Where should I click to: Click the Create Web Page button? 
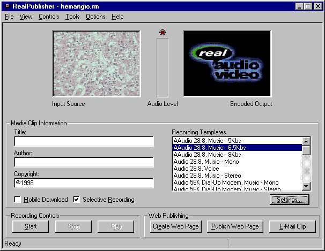pyautogui.click(x=176, y=226)
